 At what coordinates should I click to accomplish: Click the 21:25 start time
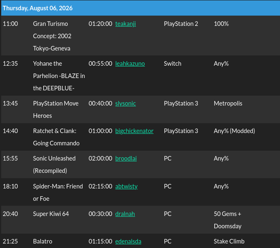pyautogui.click(x=10, y=241)
